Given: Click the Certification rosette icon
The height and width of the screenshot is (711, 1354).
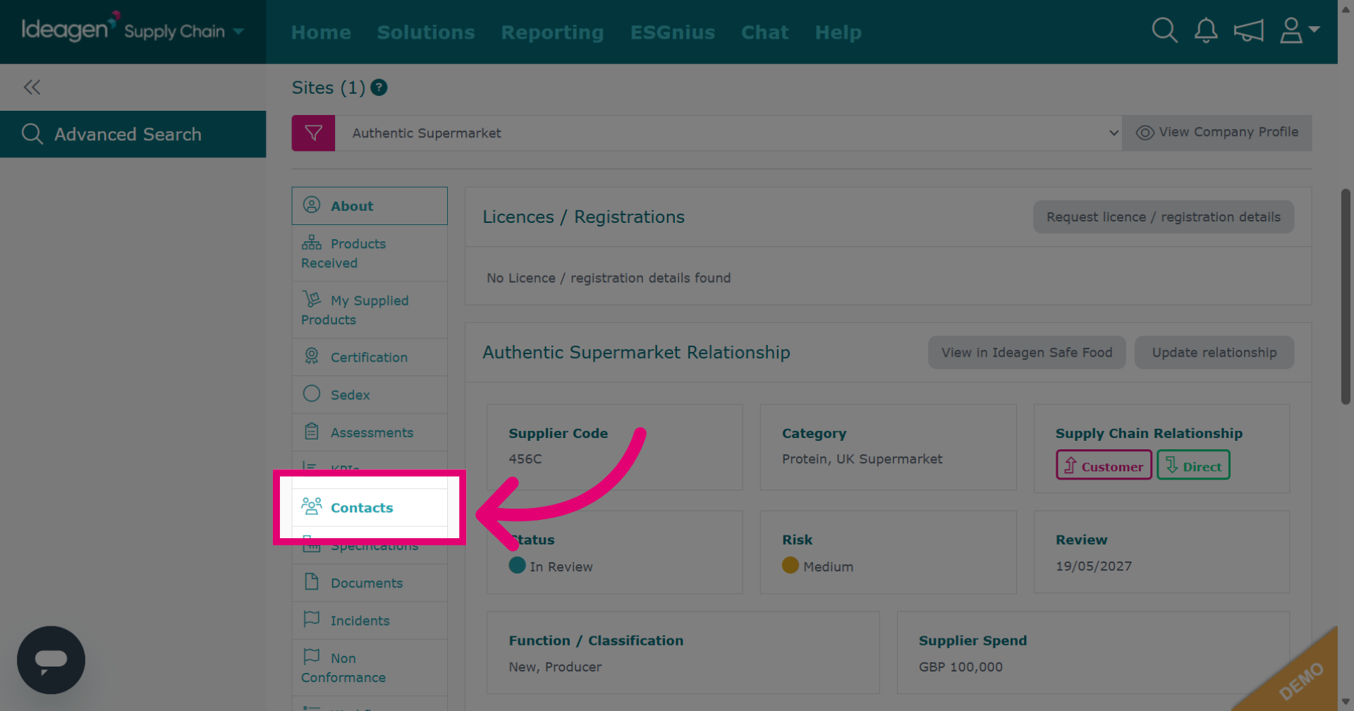Looking at the screenshot, I should 312,355.
